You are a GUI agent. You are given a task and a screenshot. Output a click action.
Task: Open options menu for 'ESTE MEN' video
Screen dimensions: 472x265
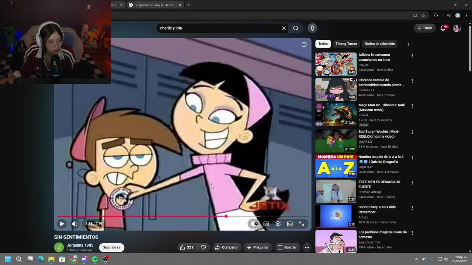[x=412, y=183]
